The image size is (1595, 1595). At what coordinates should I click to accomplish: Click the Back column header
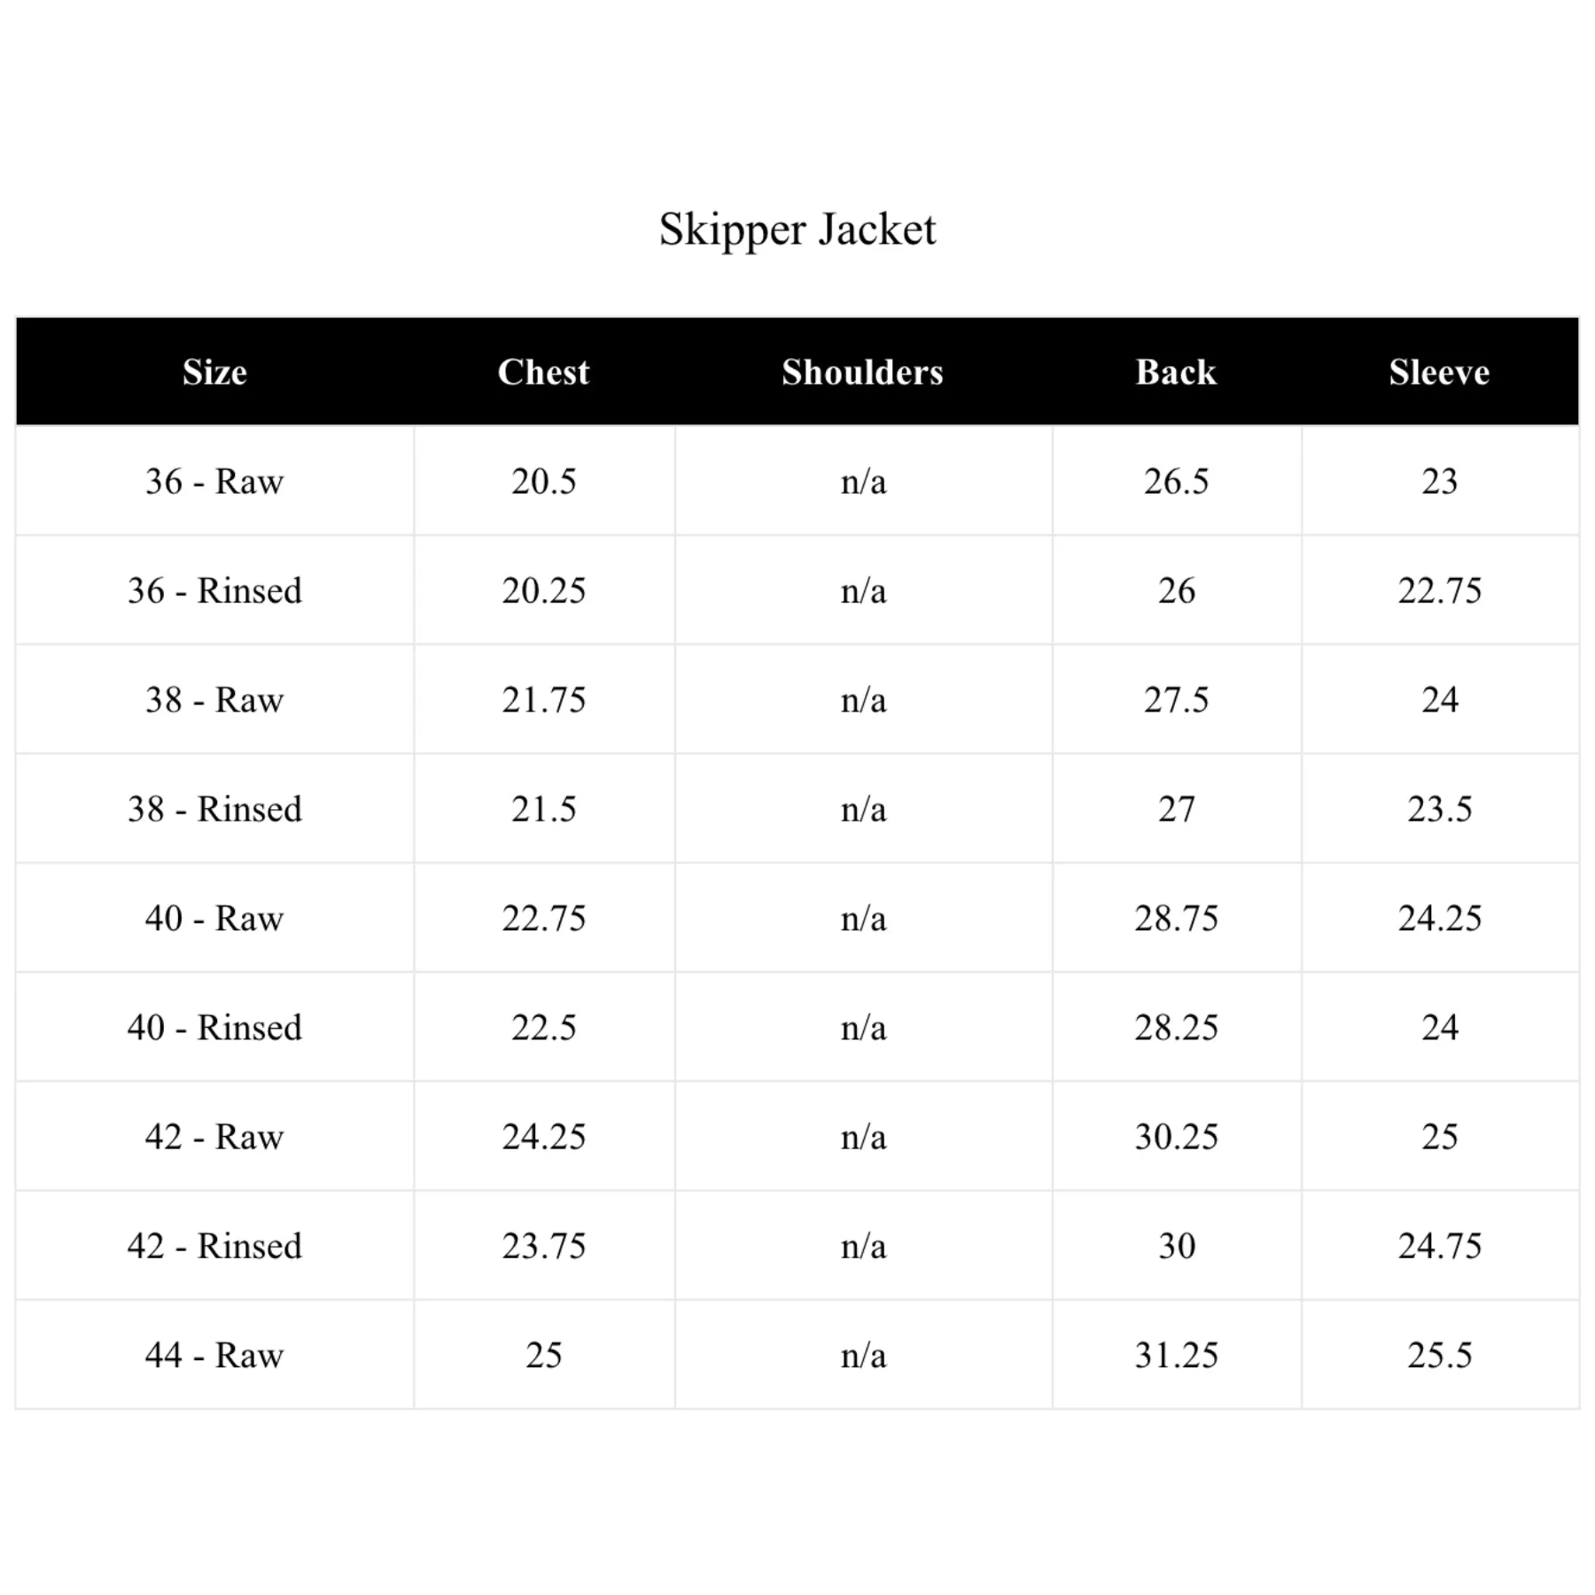(1176, 372)
